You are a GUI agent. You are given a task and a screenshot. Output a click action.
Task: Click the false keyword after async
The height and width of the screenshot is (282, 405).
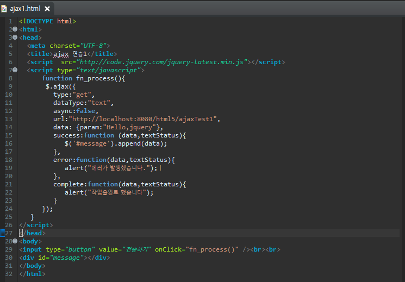(x=85, y=111)
